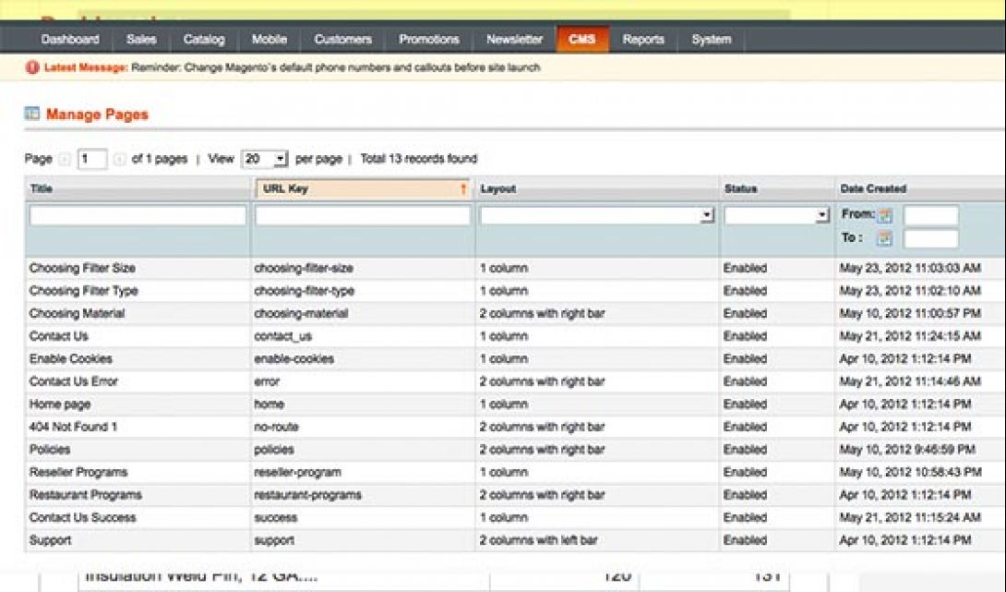The image size is (1006, 592).
Task: Click the Enabled status in Support row
Action: 745,540
